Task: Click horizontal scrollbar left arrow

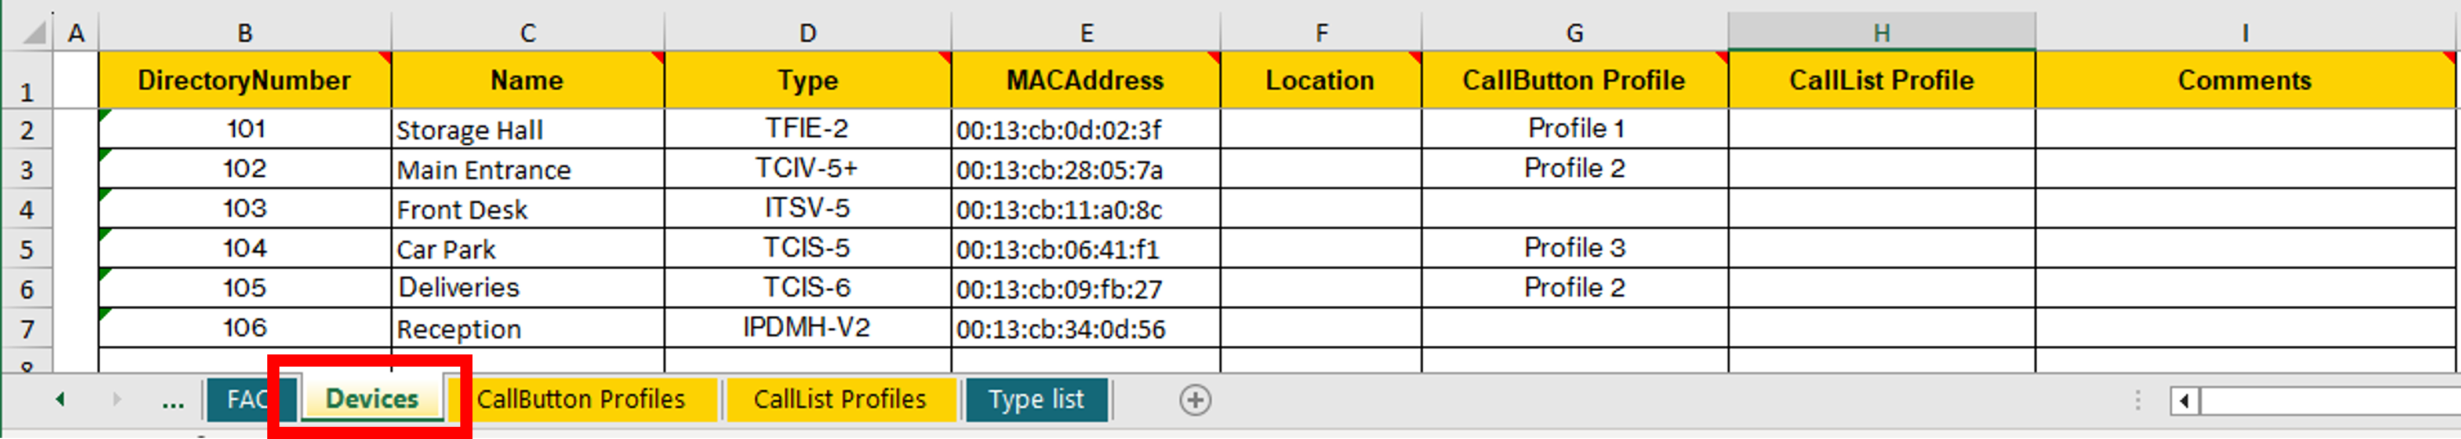Action: point(2184,401)
